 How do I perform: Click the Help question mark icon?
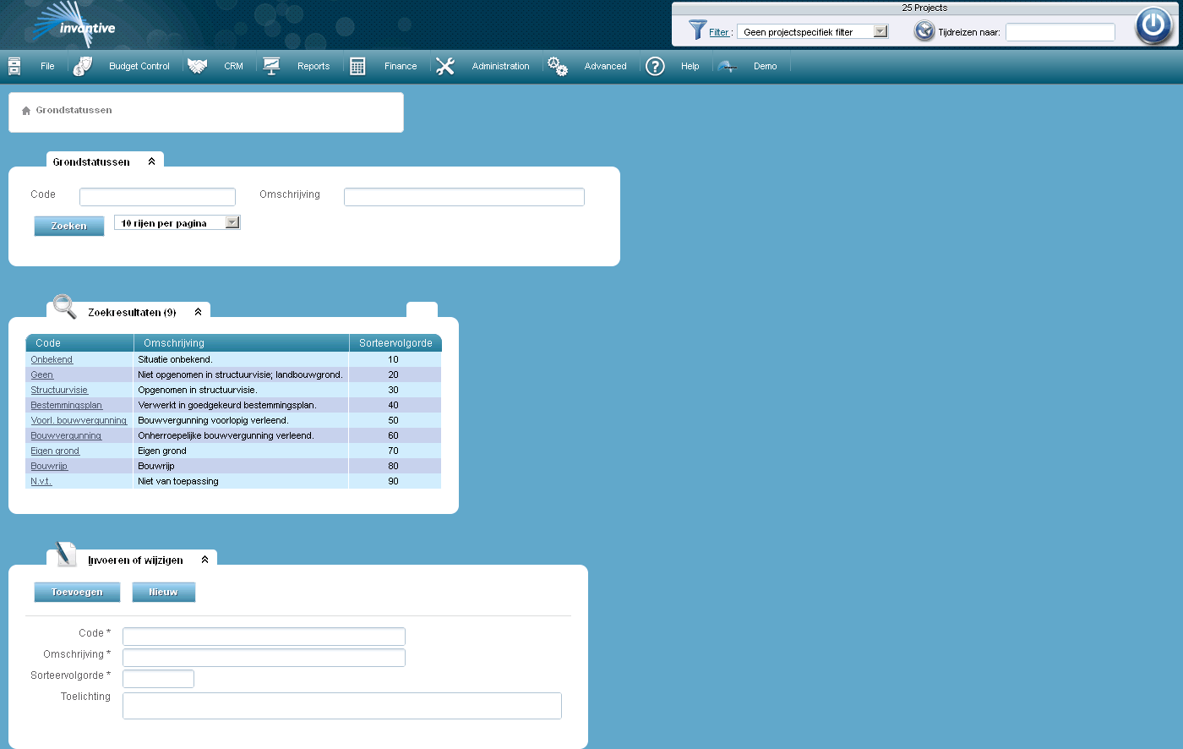click(x=655, y=66)
